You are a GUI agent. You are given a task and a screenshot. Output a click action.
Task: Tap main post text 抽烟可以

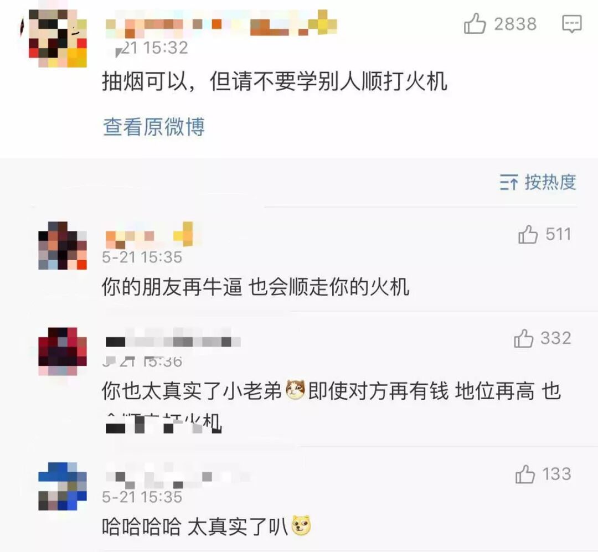pos(275,81)
